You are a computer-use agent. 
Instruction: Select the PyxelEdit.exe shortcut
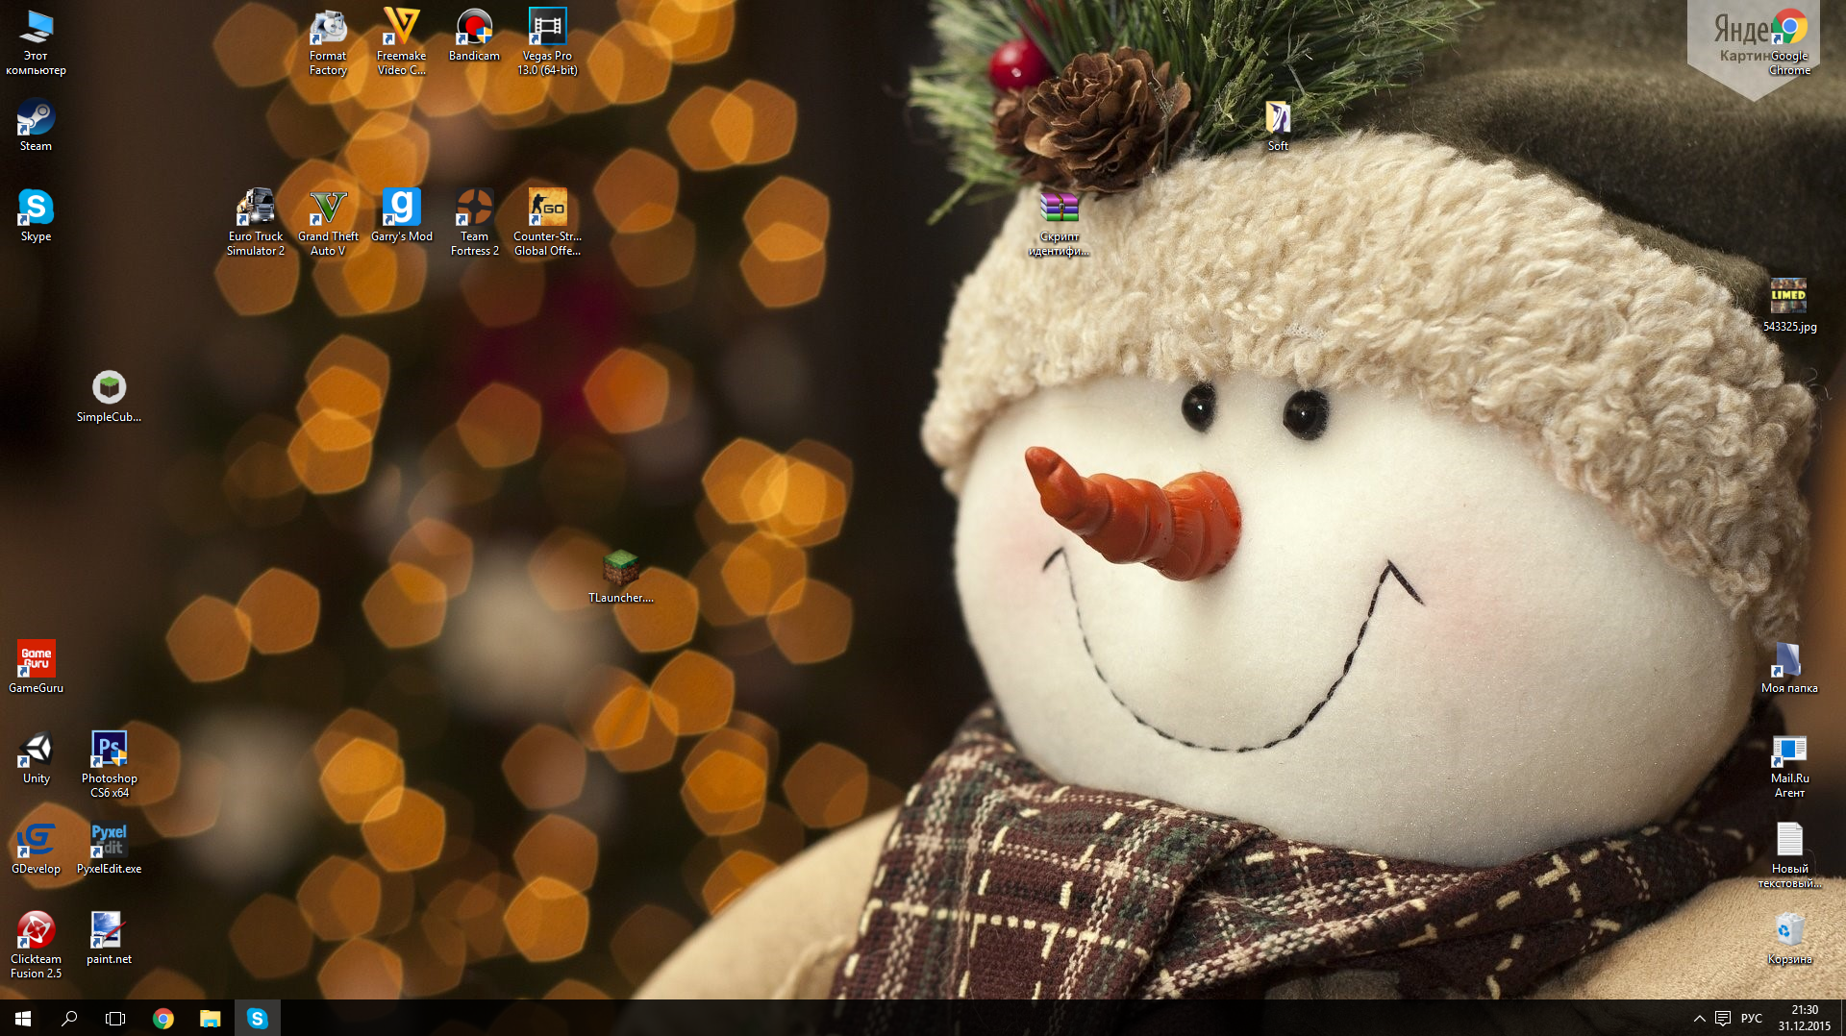tap(109, 849)
